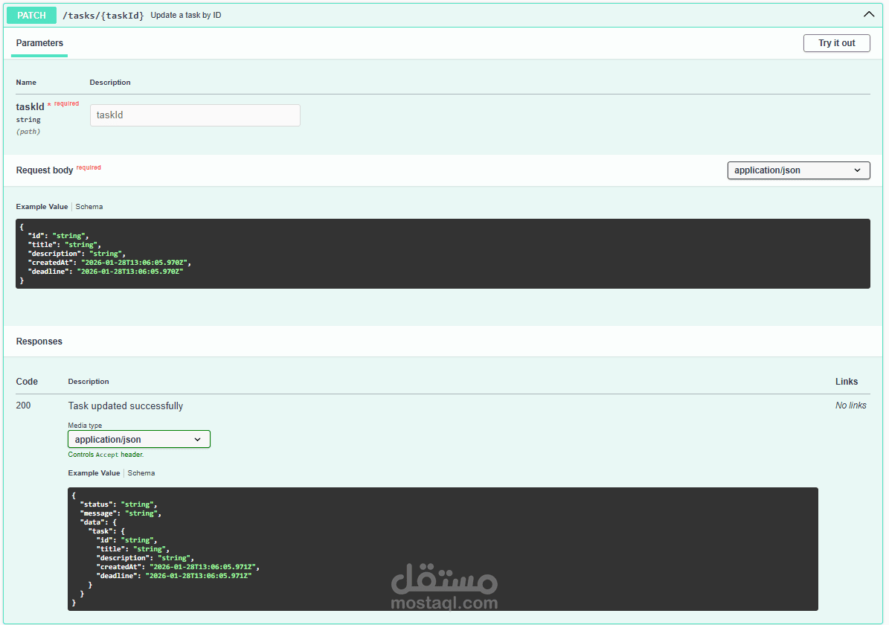Click the 'Request body' label
The height and width of the screenshot is (625, 889).
tap(44, 170)
